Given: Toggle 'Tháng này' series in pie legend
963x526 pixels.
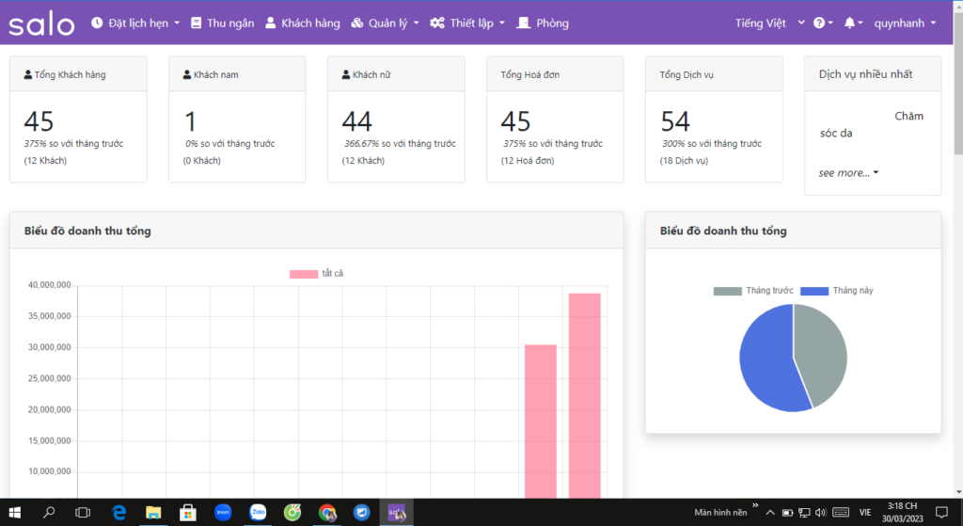Looking at the screenshot, I should pyautogui.click(x=837, y=291).
